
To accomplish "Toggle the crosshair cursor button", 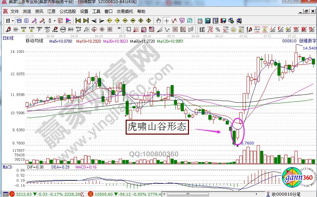I will coord(167,21).
